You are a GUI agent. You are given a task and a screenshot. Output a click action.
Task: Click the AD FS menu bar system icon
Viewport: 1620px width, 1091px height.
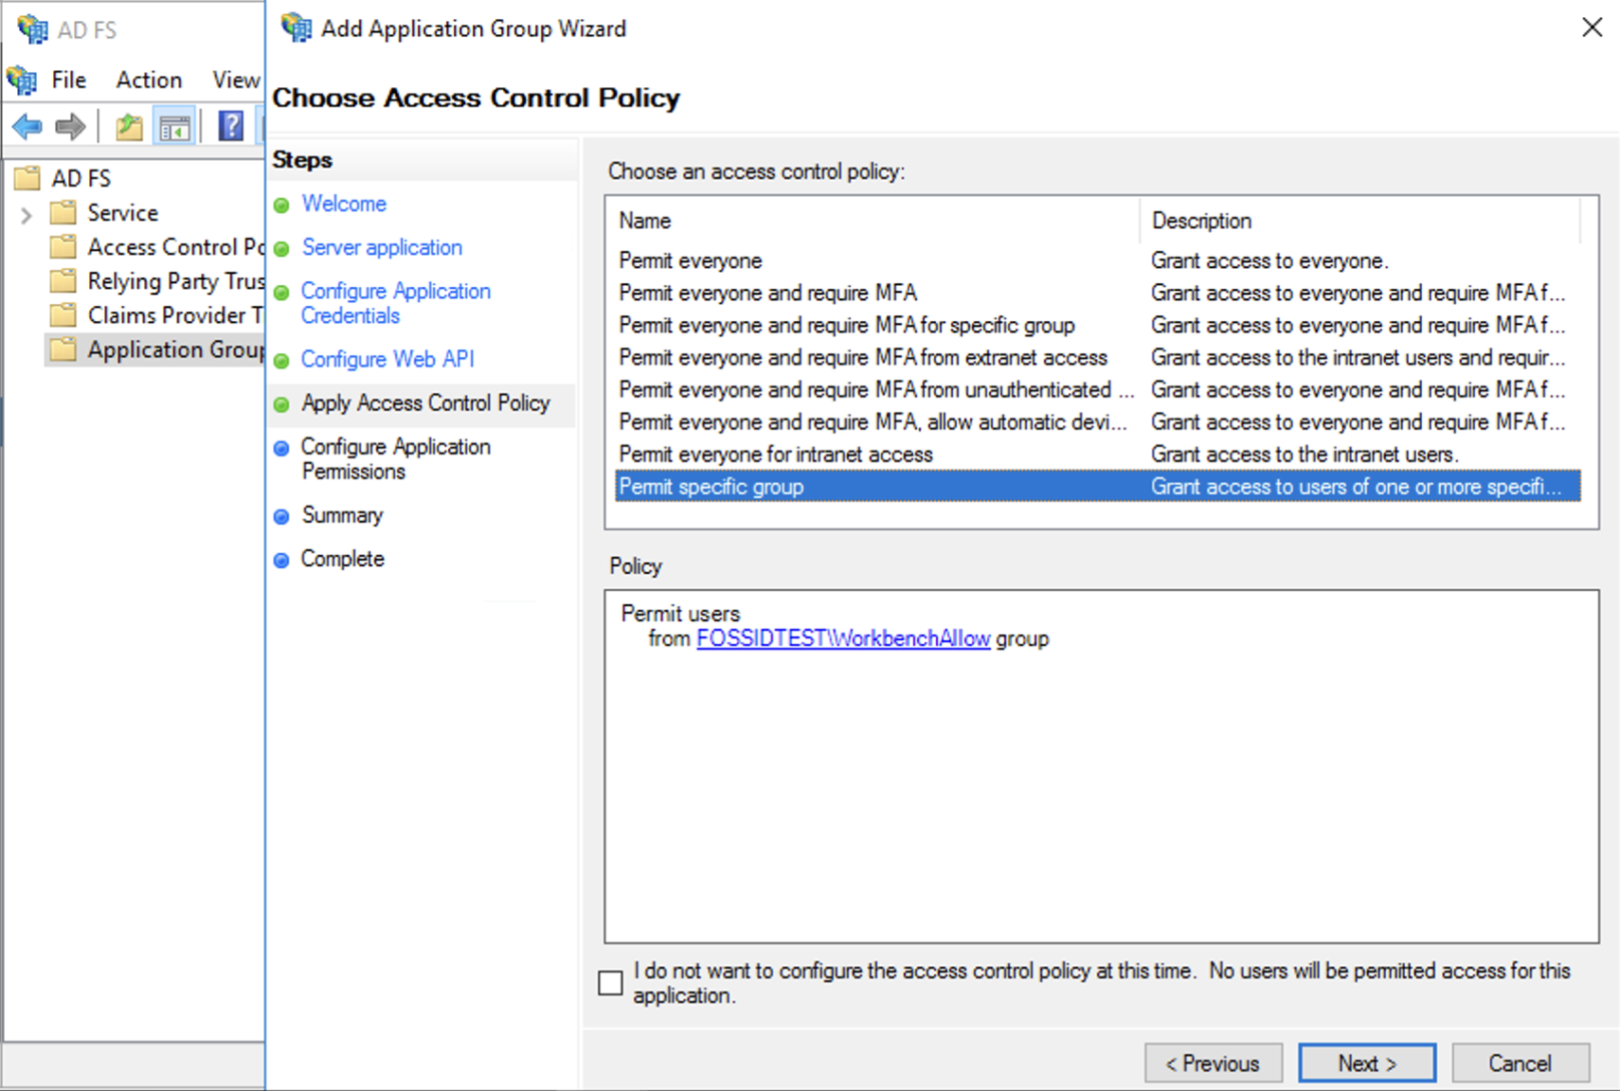click(22, 80)
